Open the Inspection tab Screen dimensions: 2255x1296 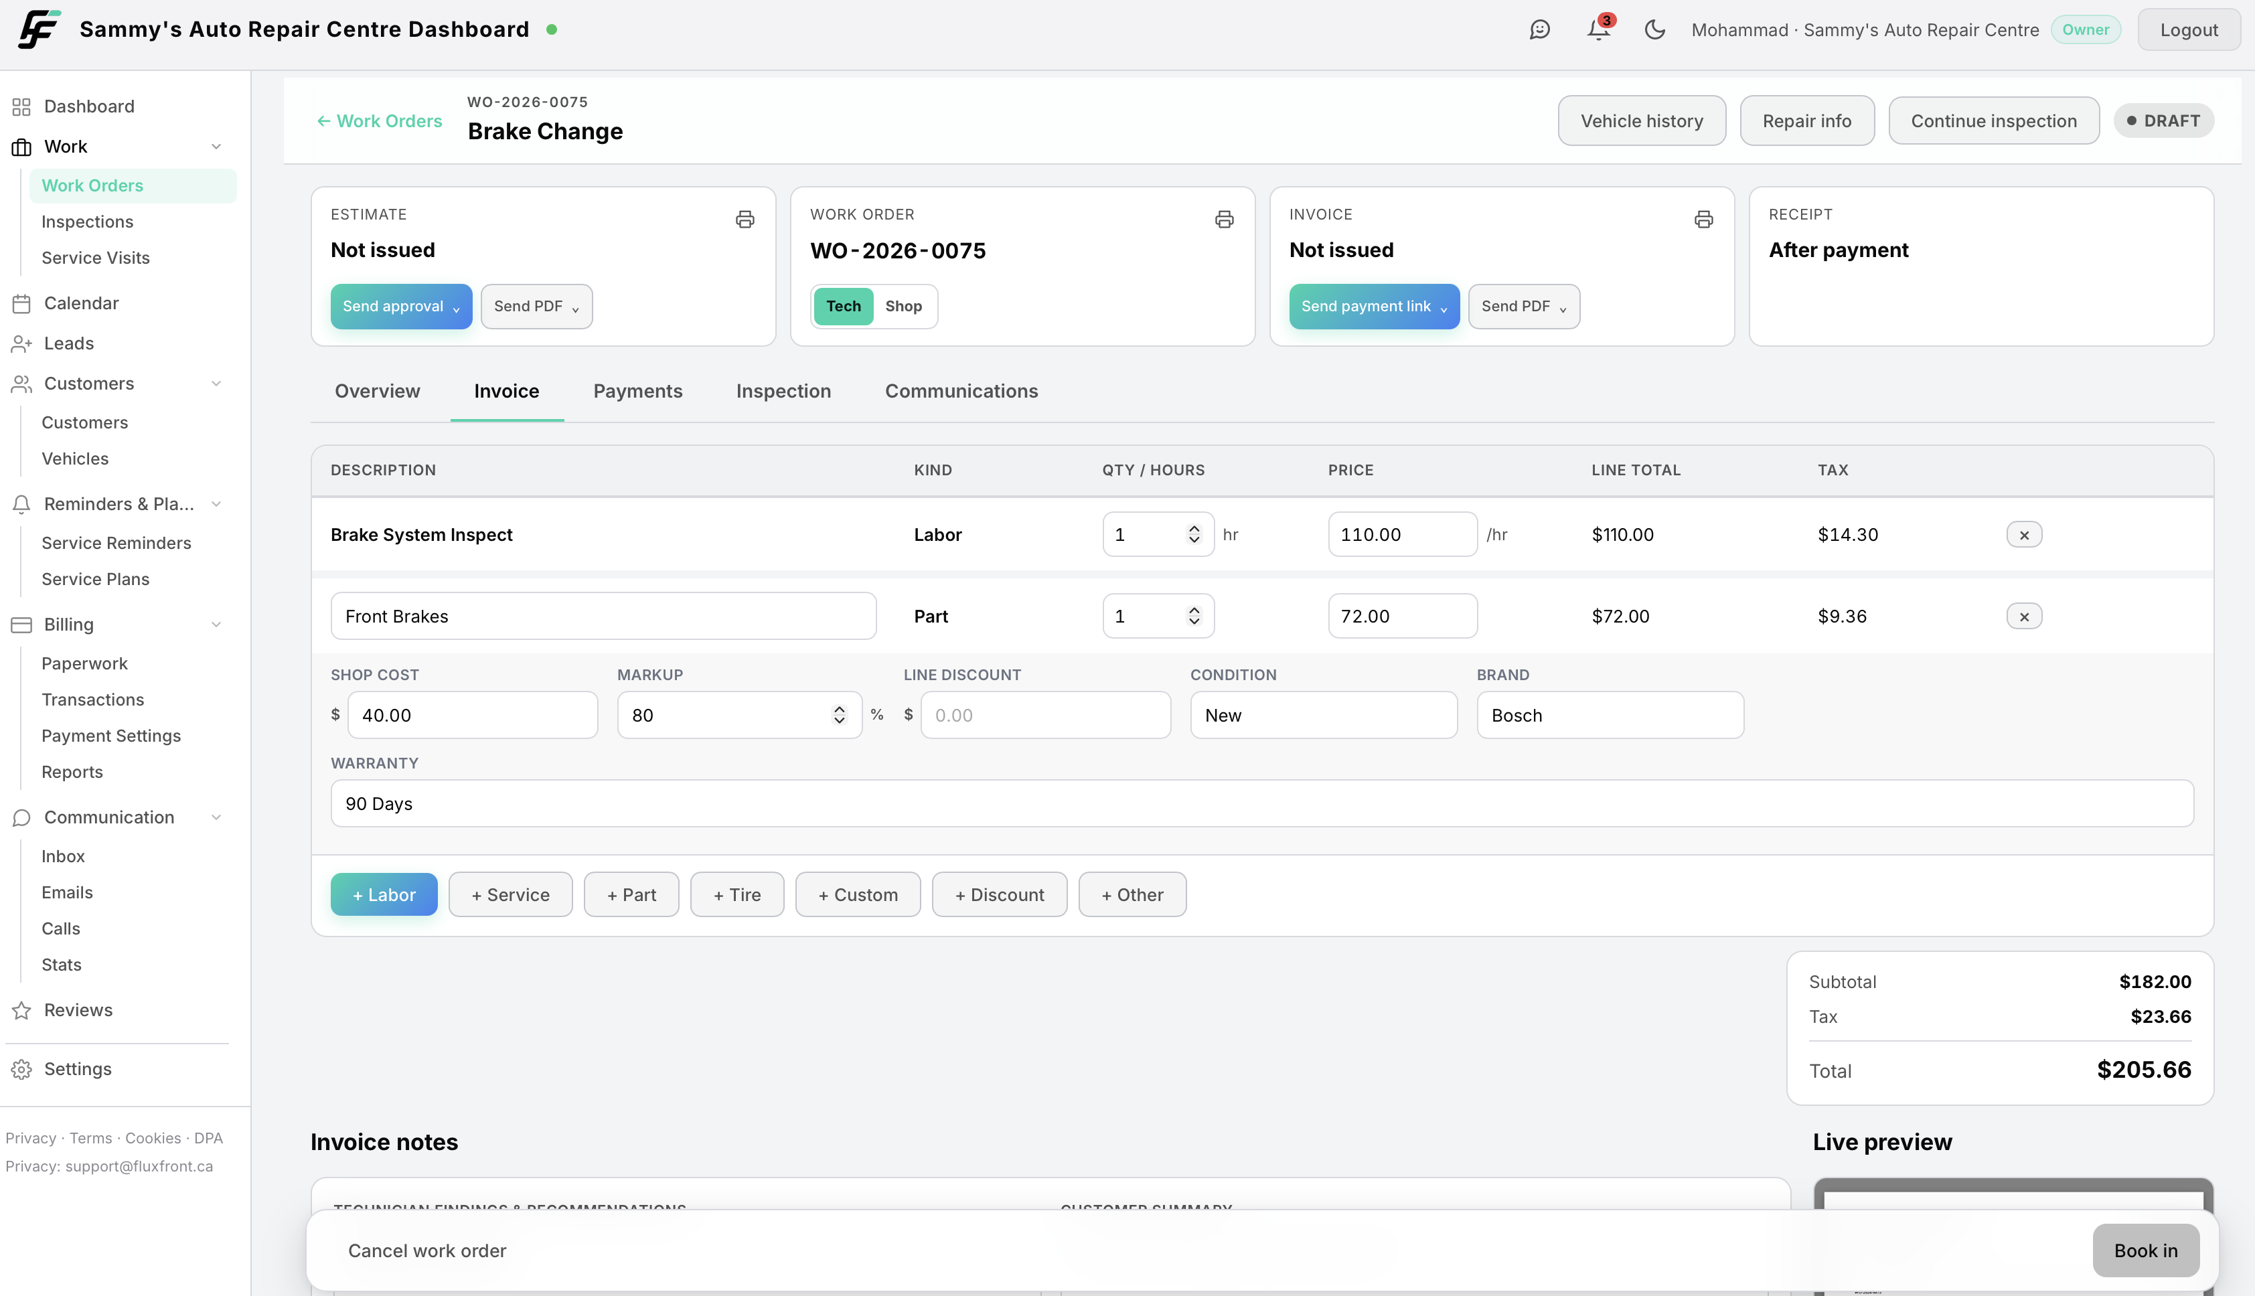click(x=783, y=392)
